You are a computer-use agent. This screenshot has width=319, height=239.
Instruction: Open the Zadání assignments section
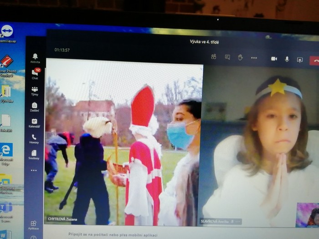click(35, 107)
